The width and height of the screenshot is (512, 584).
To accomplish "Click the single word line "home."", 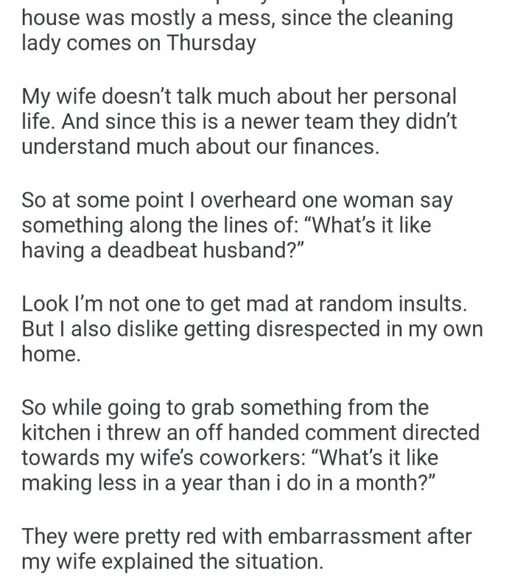I will (51, 354).
